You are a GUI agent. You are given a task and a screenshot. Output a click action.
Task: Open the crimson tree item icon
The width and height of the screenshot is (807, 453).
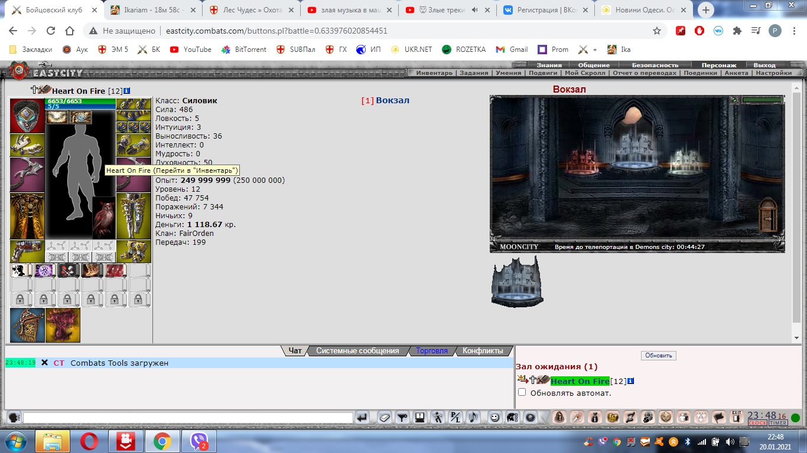point(63,325)
